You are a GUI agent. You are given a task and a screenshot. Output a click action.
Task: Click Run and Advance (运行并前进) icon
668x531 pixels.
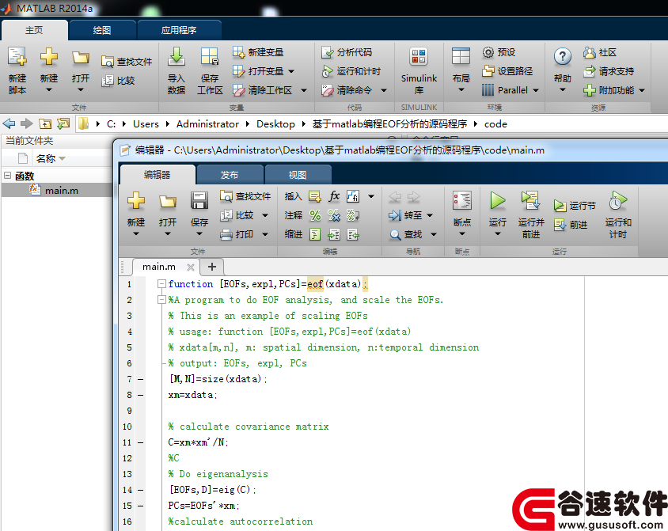pos(531,200)
